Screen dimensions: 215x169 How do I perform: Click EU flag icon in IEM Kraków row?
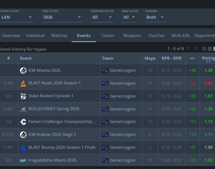[x=105, y=135]
